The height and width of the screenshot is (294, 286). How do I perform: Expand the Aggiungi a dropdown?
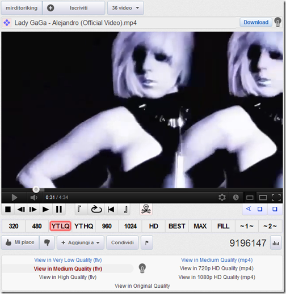coord(81,242)
